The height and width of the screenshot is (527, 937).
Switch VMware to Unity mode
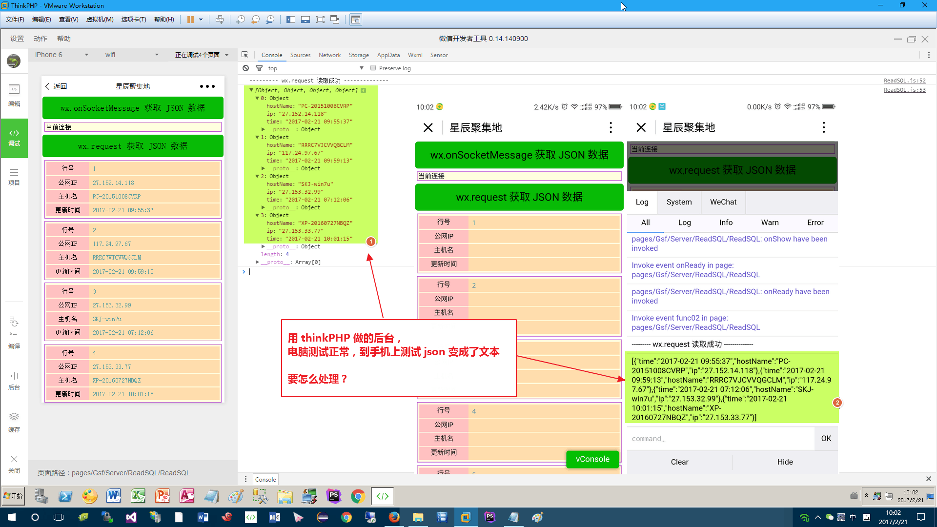335,20
